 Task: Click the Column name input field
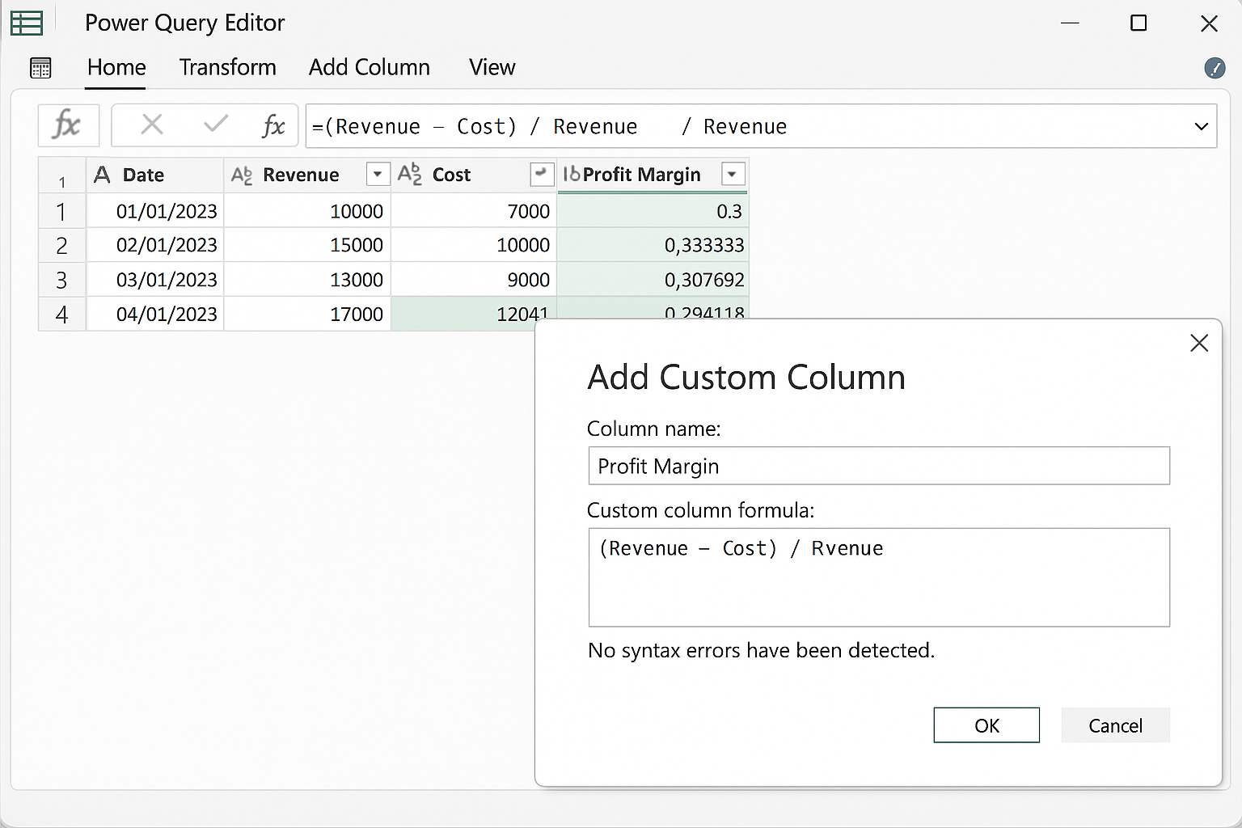click(x=879, y=466)
